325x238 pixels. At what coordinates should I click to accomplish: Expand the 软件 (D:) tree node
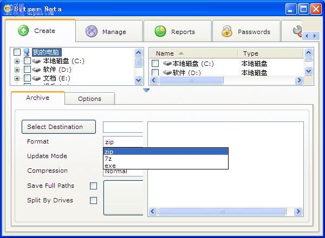(x=17, y=70)
